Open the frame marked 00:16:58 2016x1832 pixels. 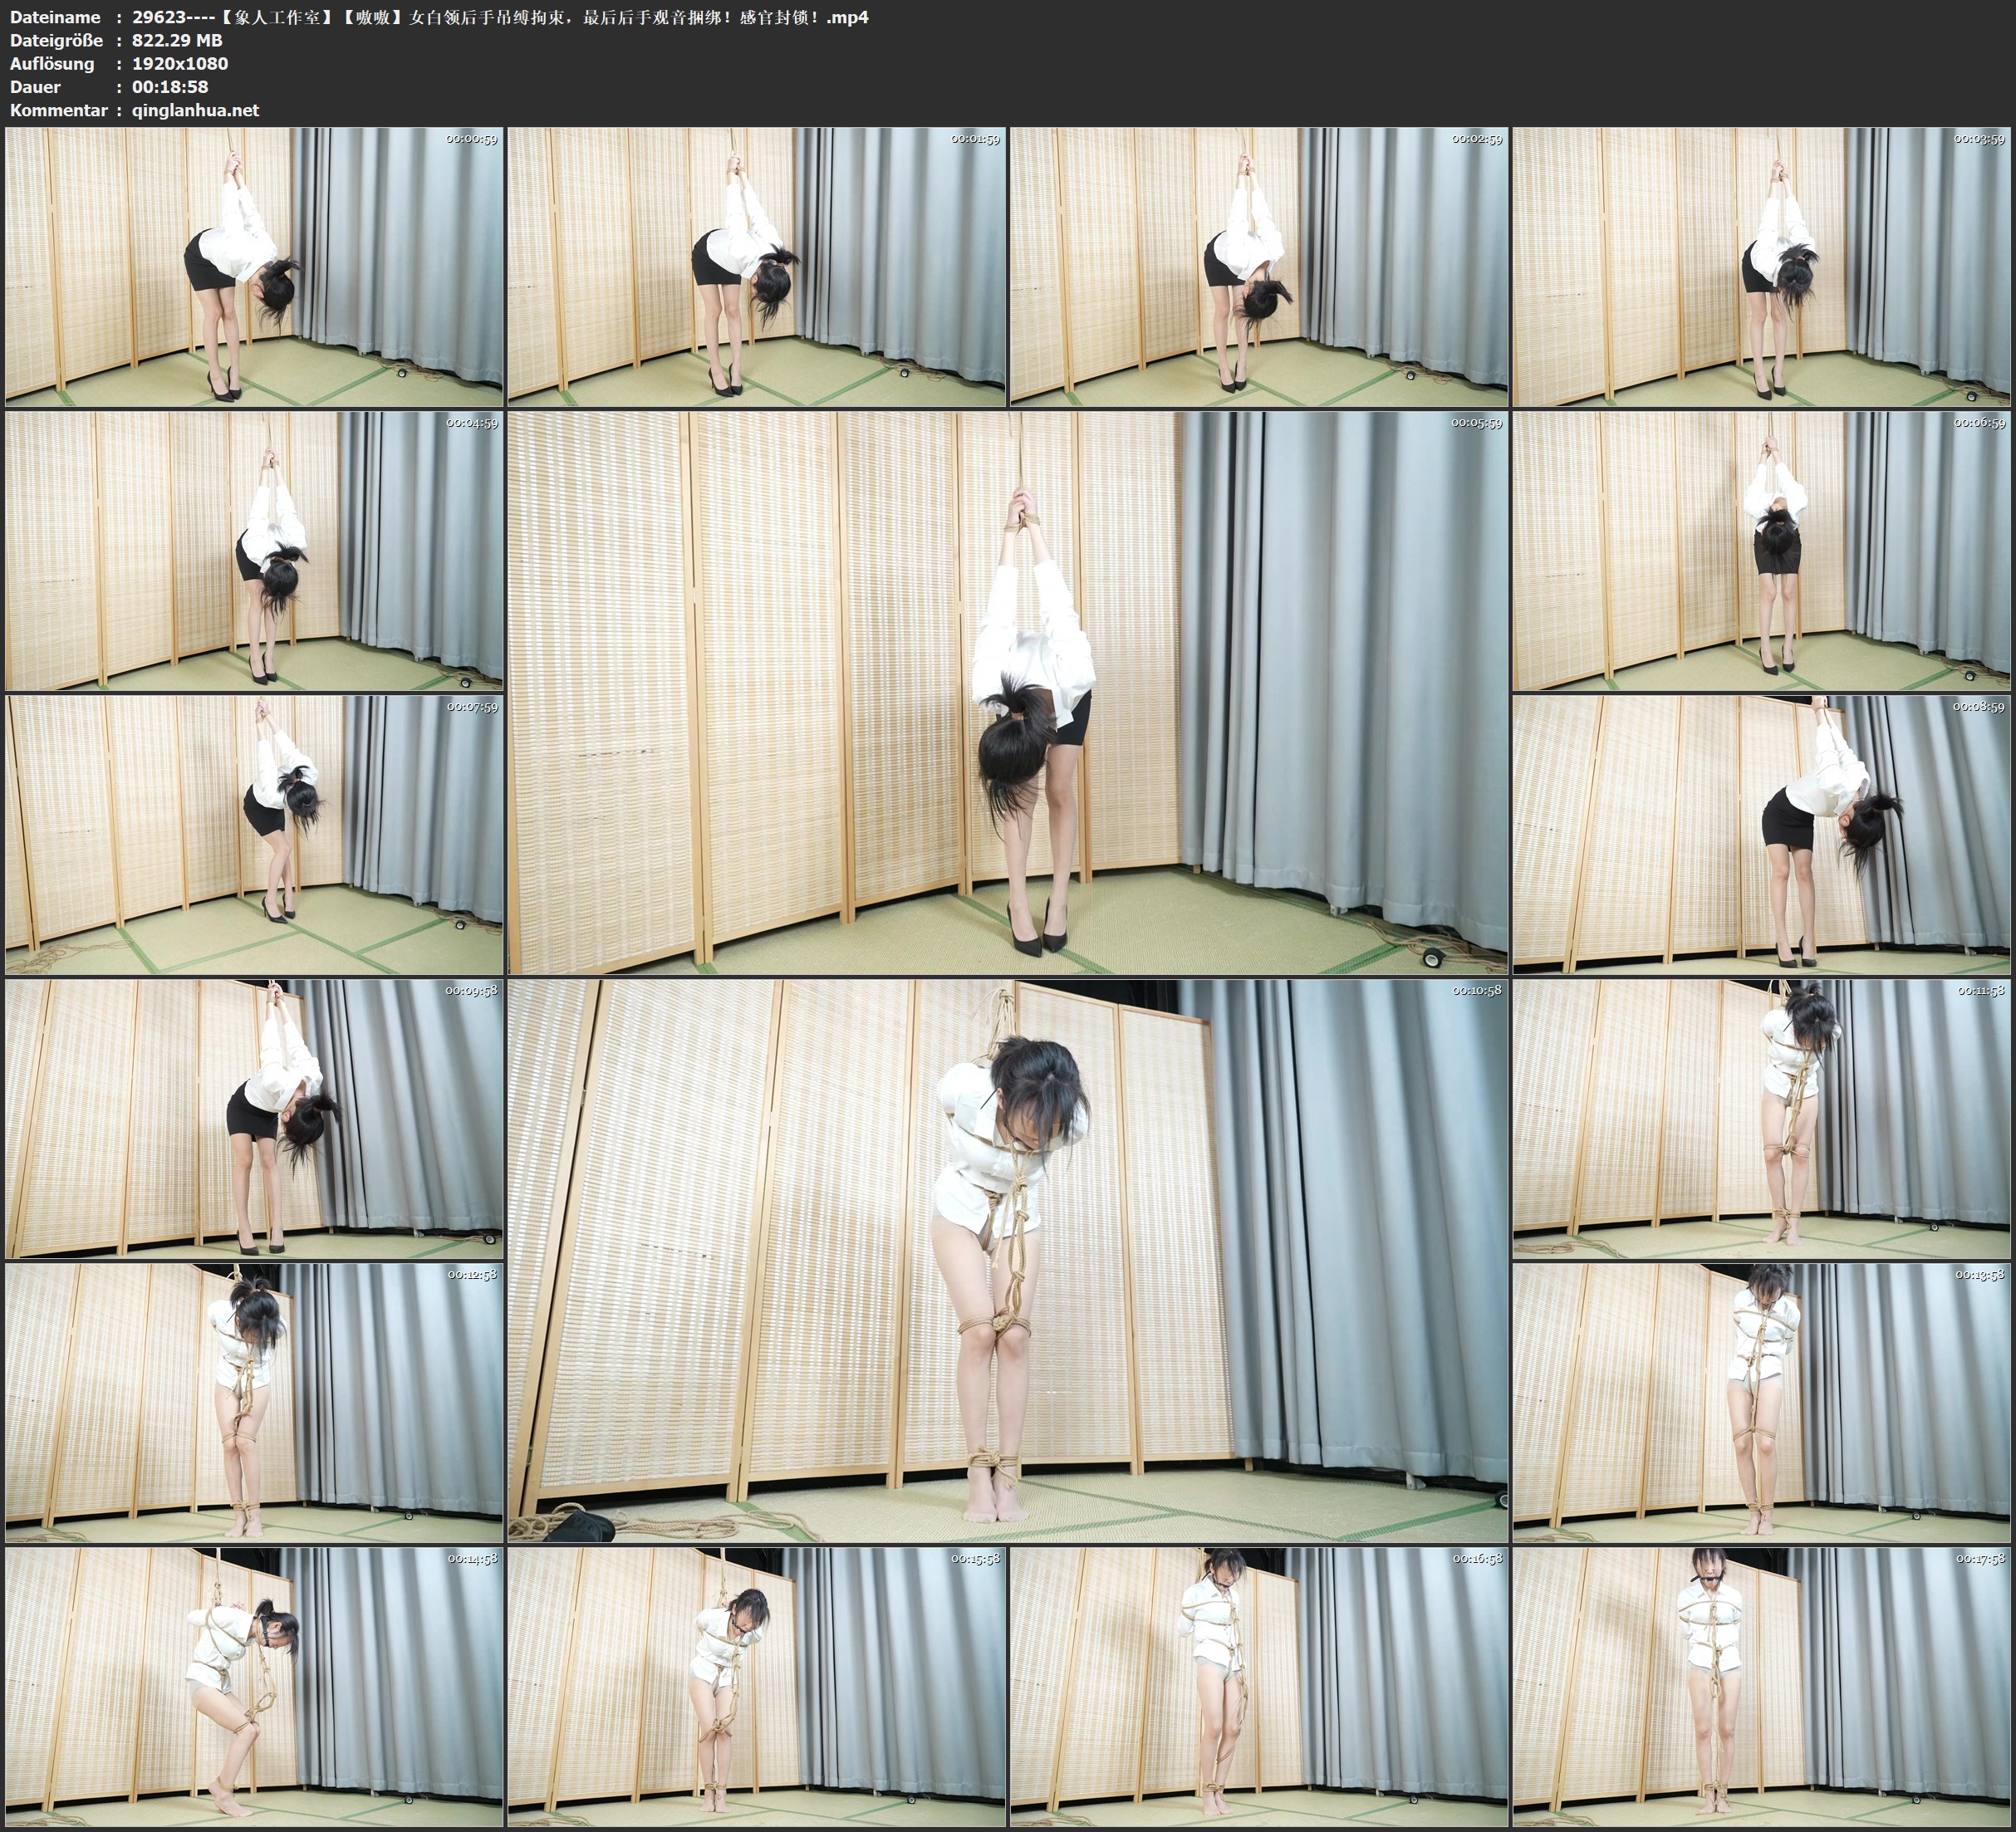(x=1258, y=1686)
